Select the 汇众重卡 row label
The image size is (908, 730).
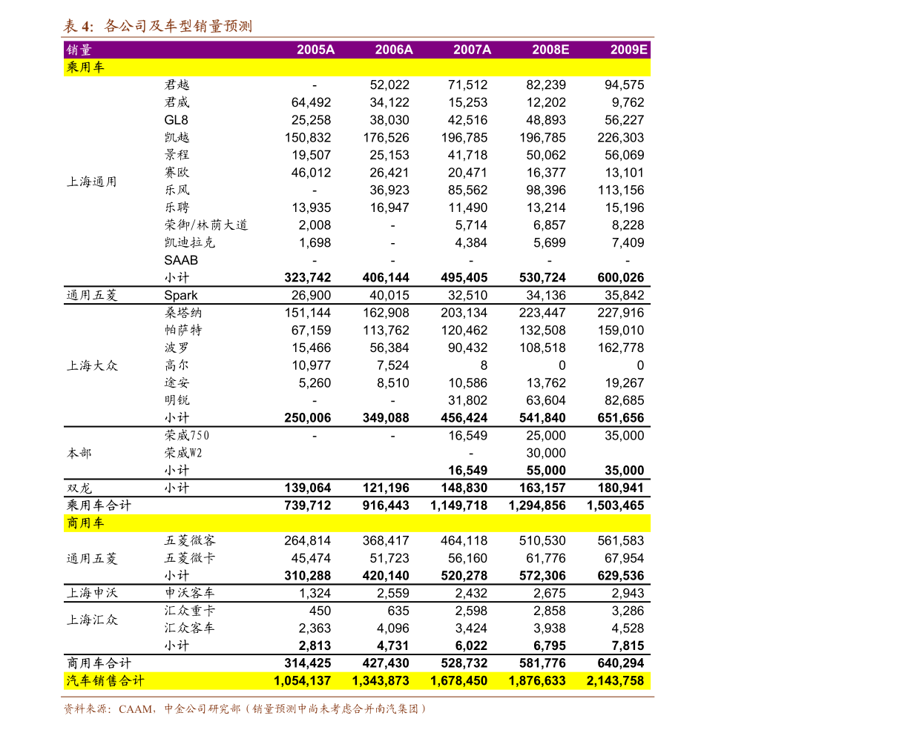pos(190,611)
